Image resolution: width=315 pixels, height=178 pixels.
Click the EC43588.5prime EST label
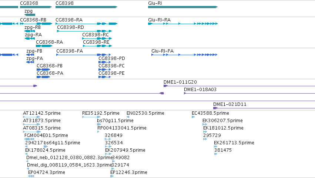210,113
